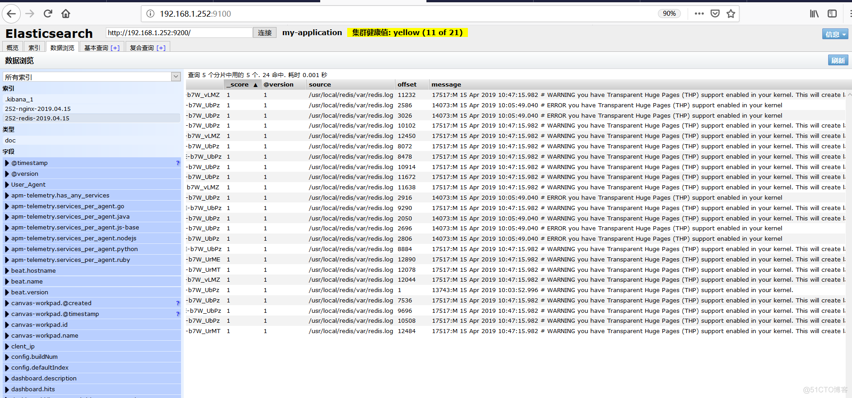The height and width of the screenshot is (398, 852).
Task: Click the browser address bar URL
Action: pos(195,14)
